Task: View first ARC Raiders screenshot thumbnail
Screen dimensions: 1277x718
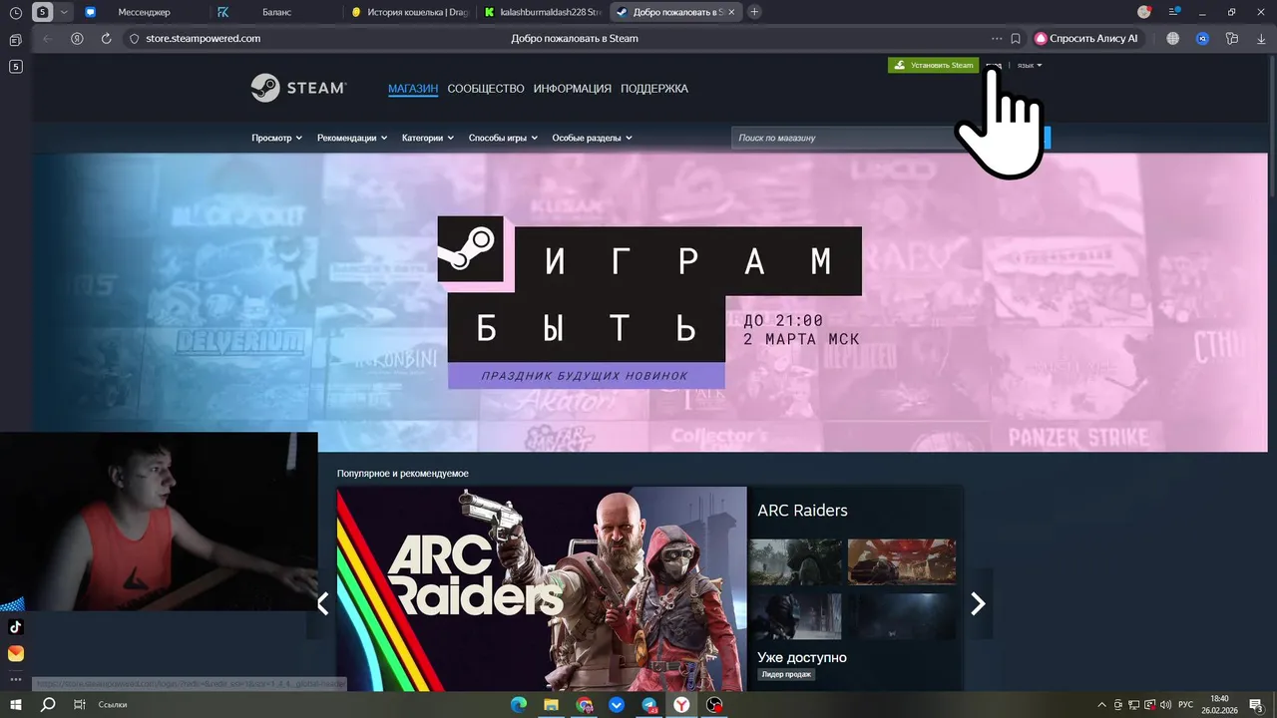Action: 795,561
